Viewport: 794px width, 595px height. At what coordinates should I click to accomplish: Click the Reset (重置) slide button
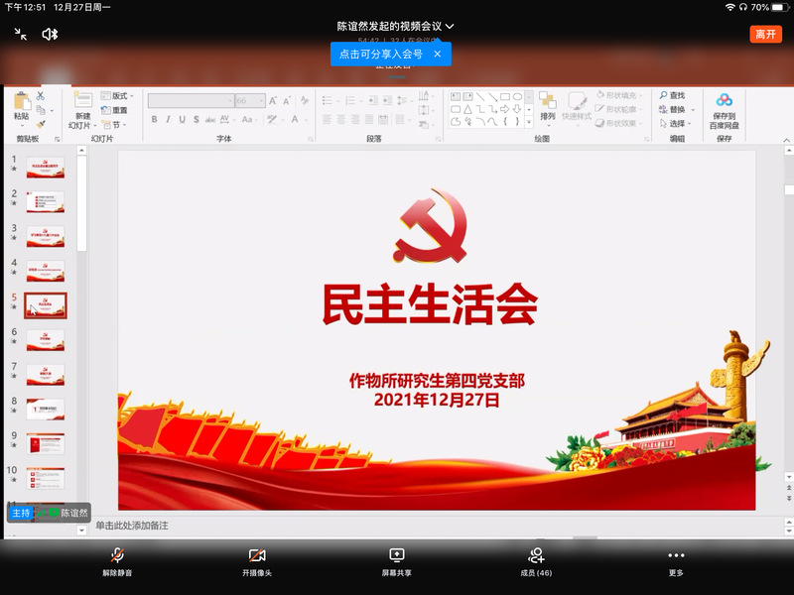tap(114, 110)
